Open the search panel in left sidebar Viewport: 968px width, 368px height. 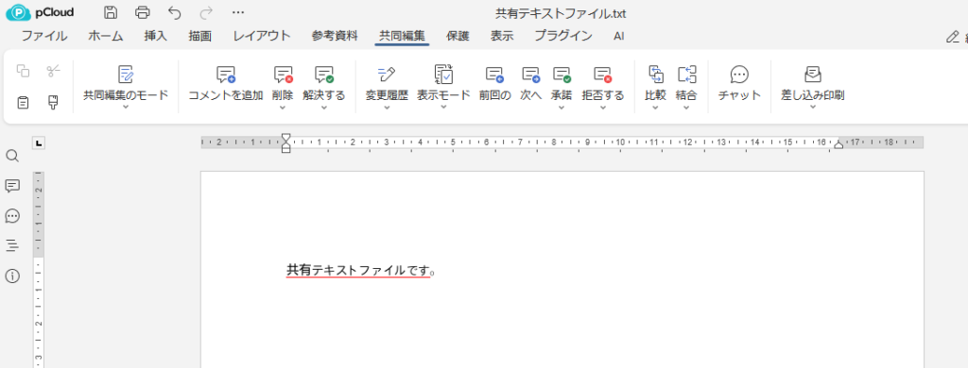12,156
